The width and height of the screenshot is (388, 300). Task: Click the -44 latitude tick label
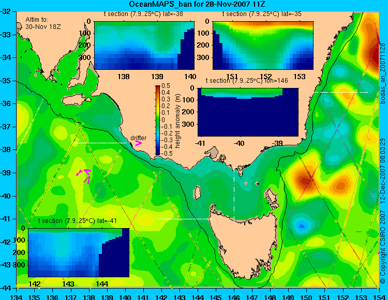pyautogui.click(x=6, y=288)
